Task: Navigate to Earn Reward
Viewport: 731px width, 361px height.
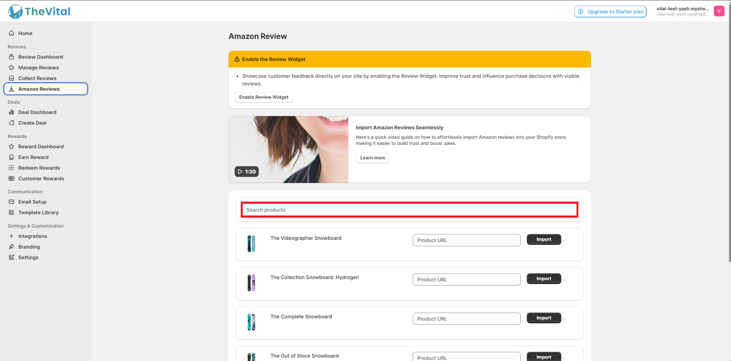Action: (46, 157)
